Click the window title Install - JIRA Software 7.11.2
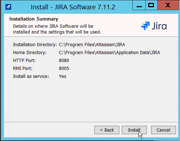 73,7
